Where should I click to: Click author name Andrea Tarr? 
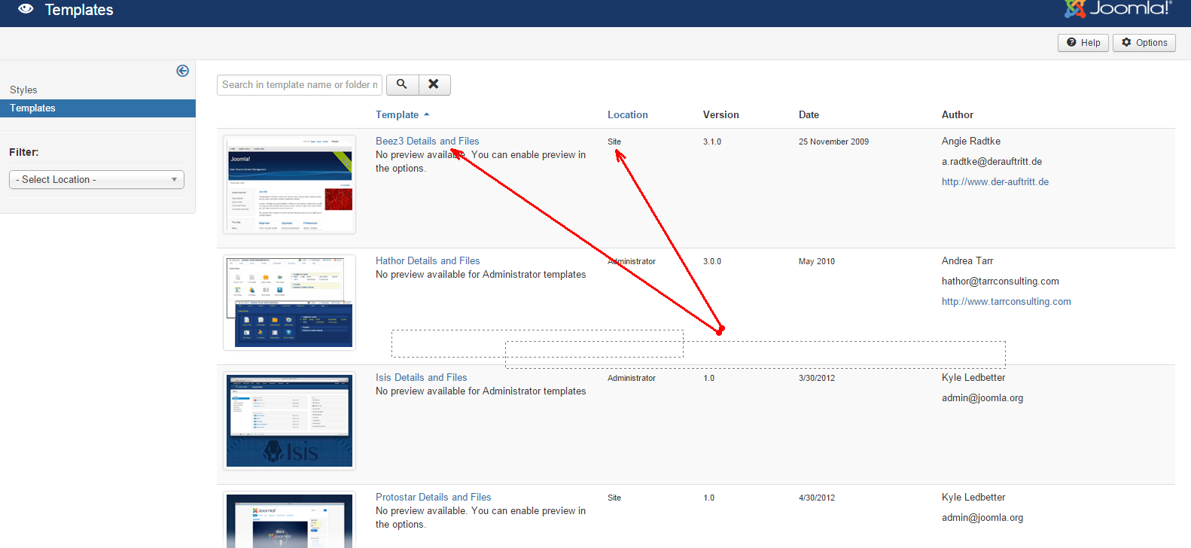point(967,260)
